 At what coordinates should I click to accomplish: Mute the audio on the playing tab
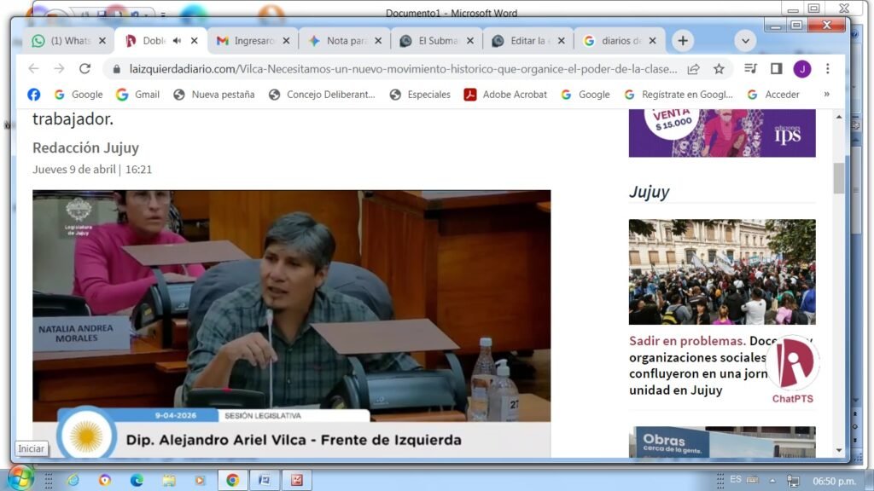177,41
